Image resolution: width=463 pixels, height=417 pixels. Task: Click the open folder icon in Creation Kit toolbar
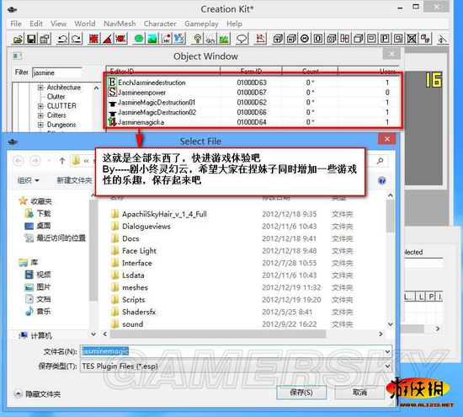[19, 39]
